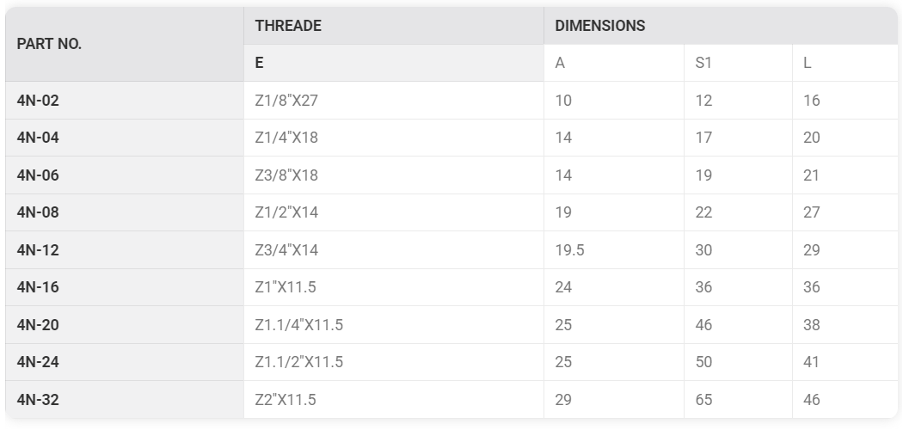Click the PART NO. column header
This screenshot has height=430, width=903.
(x=49, y=45)
